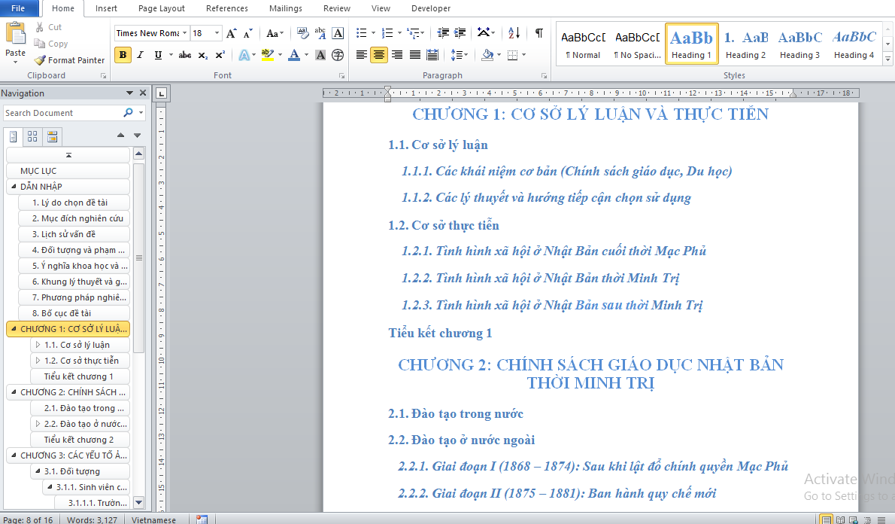Click MỤC LỤC heading in navigation
This screenshot has height=524, width=895.
tap(68, 171)
